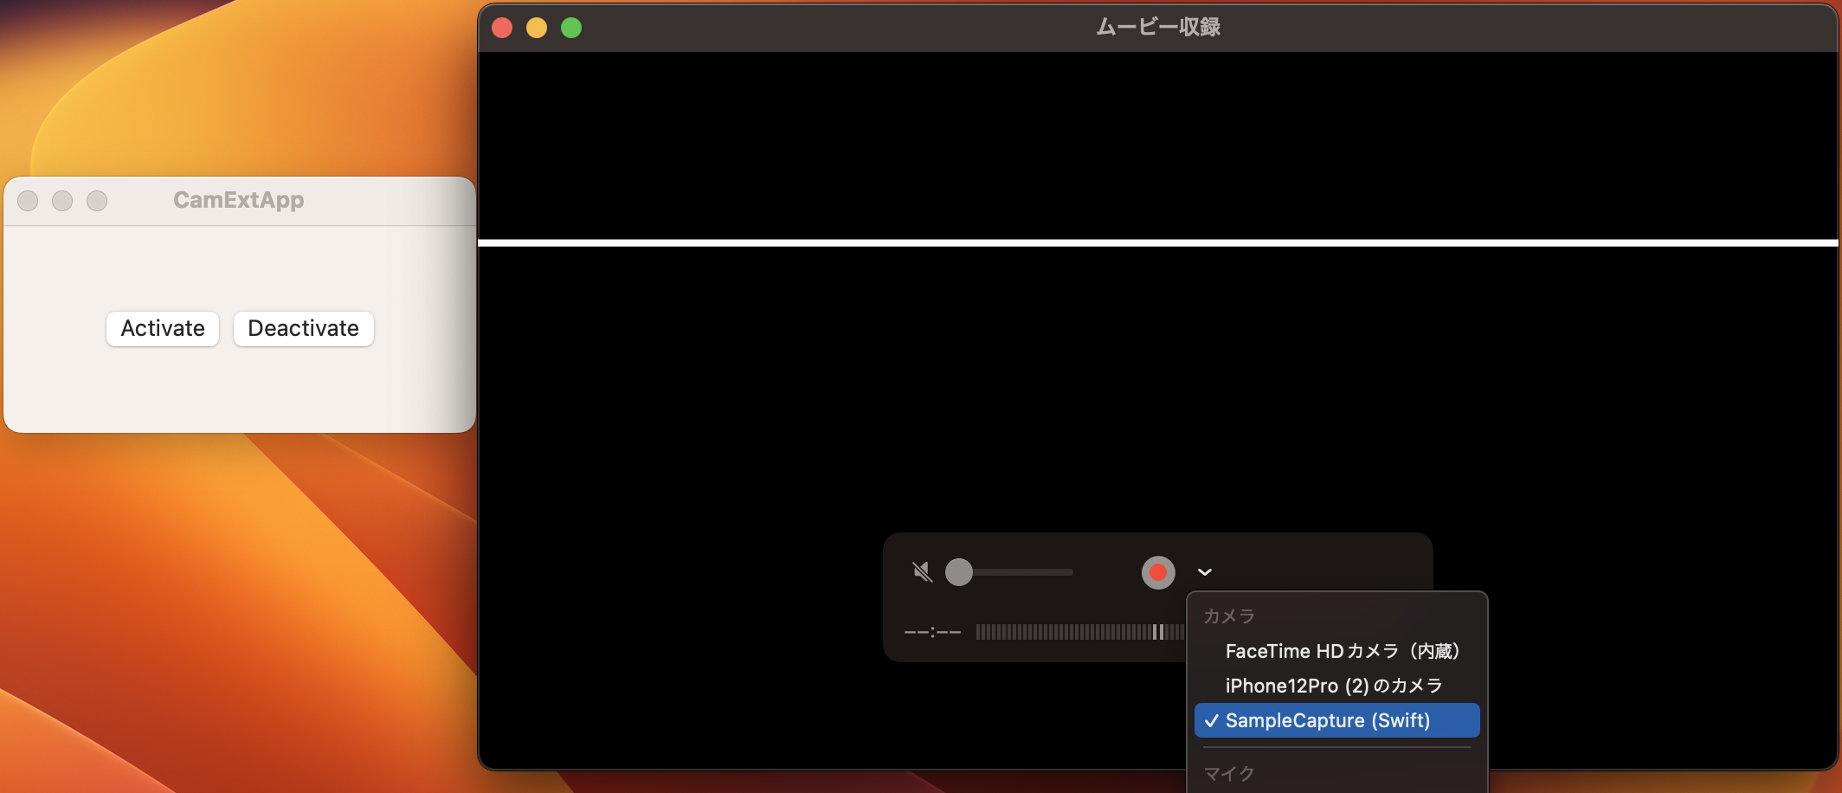Click the muted speaker icon

coord(922,572)
